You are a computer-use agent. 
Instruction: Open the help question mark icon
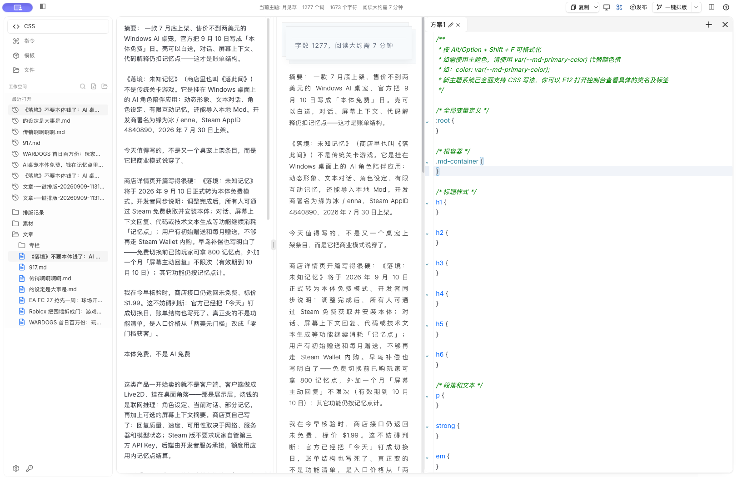726,7
